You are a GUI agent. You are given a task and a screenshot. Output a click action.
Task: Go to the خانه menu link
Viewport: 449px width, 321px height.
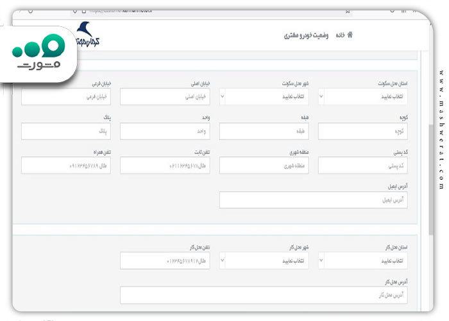pos(340,35)
